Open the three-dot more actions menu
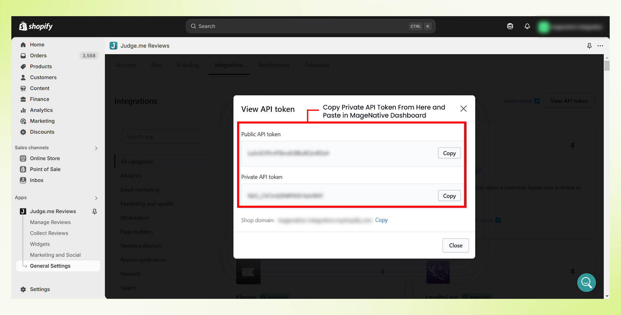 coord(600,46)
